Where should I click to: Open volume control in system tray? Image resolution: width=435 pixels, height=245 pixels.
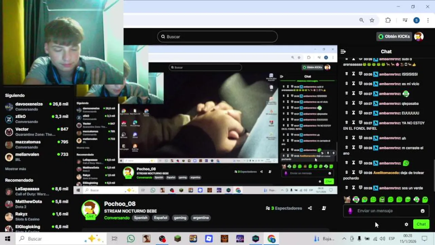point(382,239)
